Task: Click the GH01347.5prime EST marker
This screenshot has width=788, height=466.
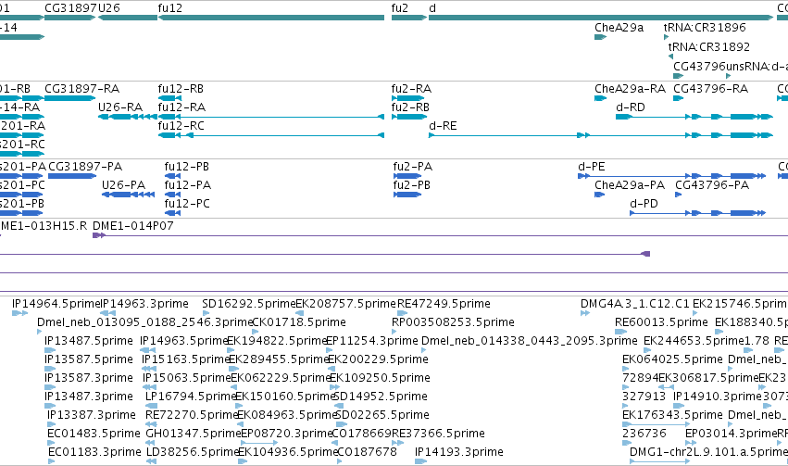Action: pos(150,444)
